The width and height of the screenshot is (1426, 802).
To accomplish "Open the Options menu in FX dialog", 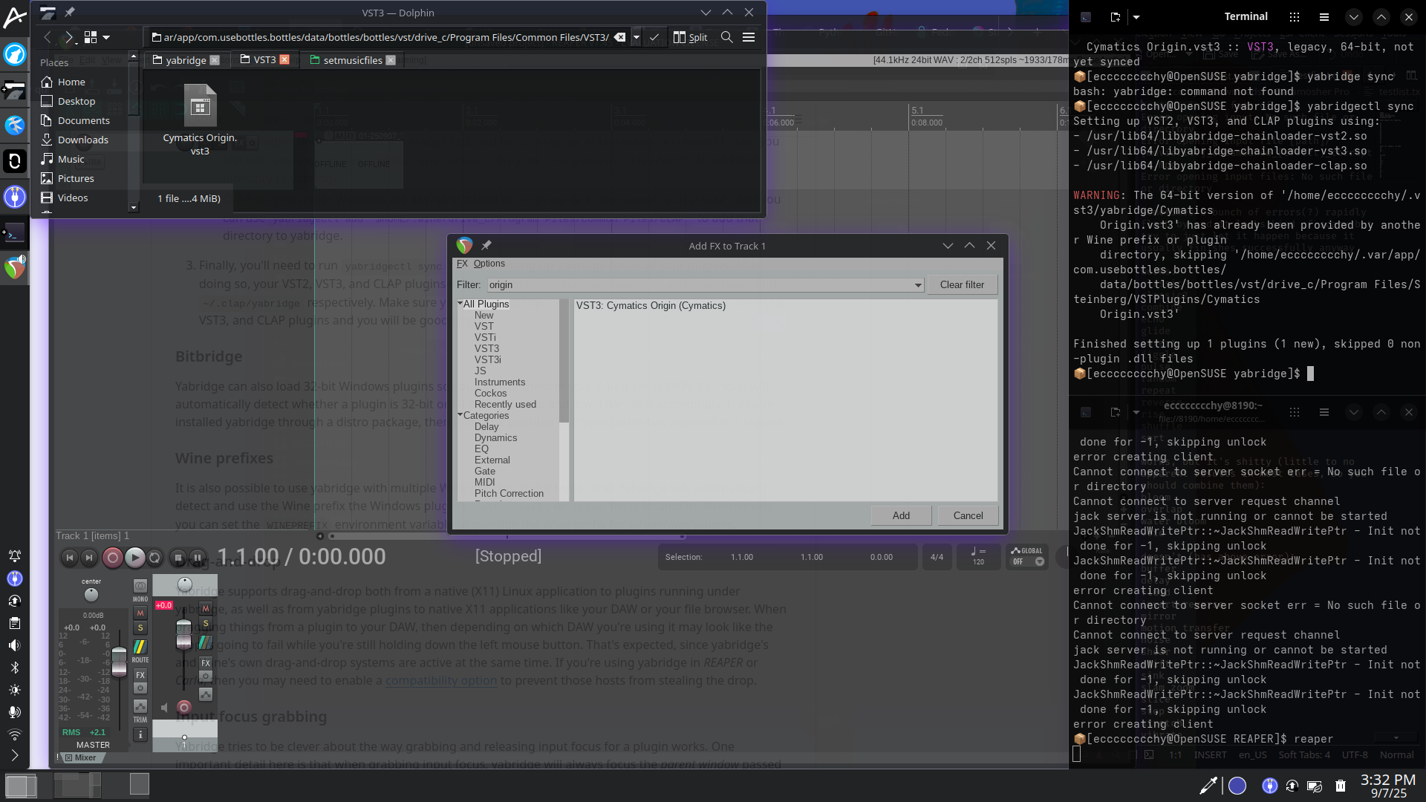I will coord(489,264).
